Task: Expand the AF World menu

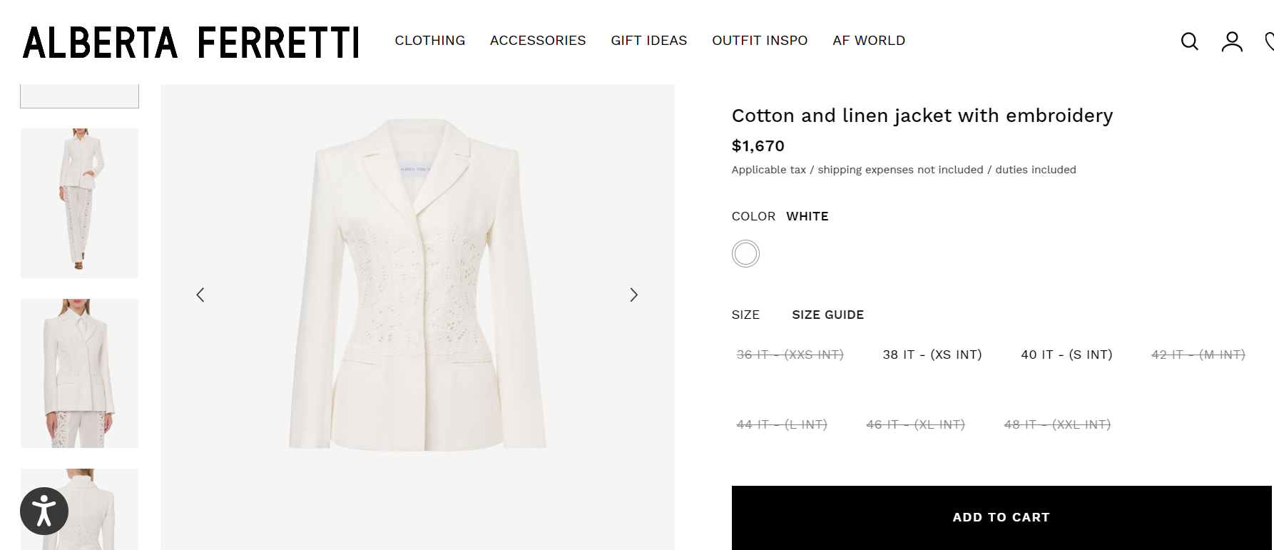Action: point(869,41)
